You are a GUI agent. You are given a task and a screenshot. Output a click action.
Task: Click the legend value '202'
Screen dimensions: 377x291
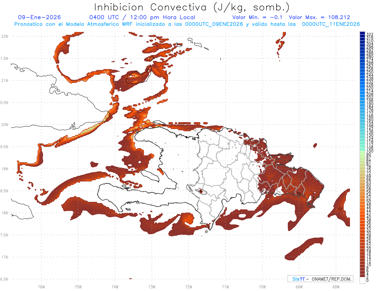(x=370, y=97)
